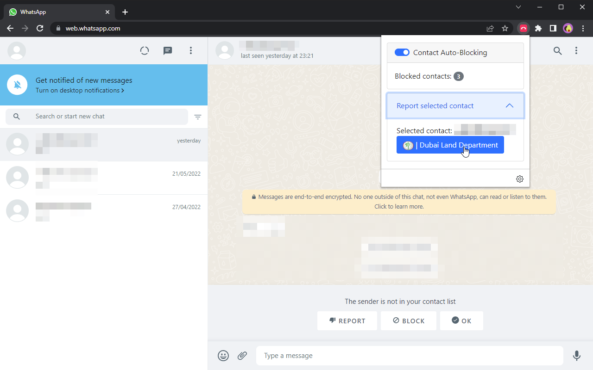Open Chrome tab search chevron

point(518,7)
